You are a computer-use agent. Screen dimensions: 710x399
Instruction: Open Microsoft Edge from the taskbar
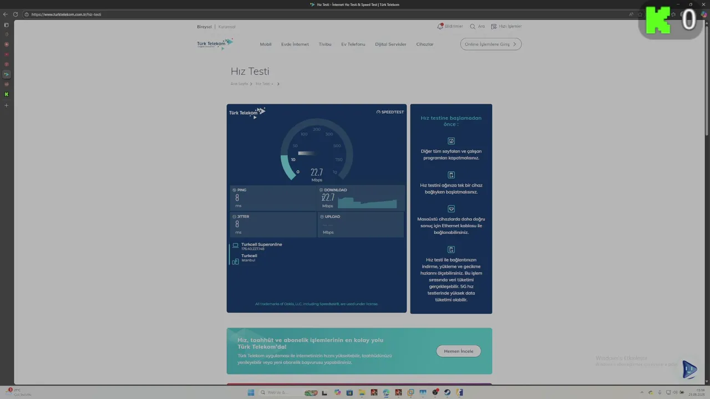coord(386,392)
